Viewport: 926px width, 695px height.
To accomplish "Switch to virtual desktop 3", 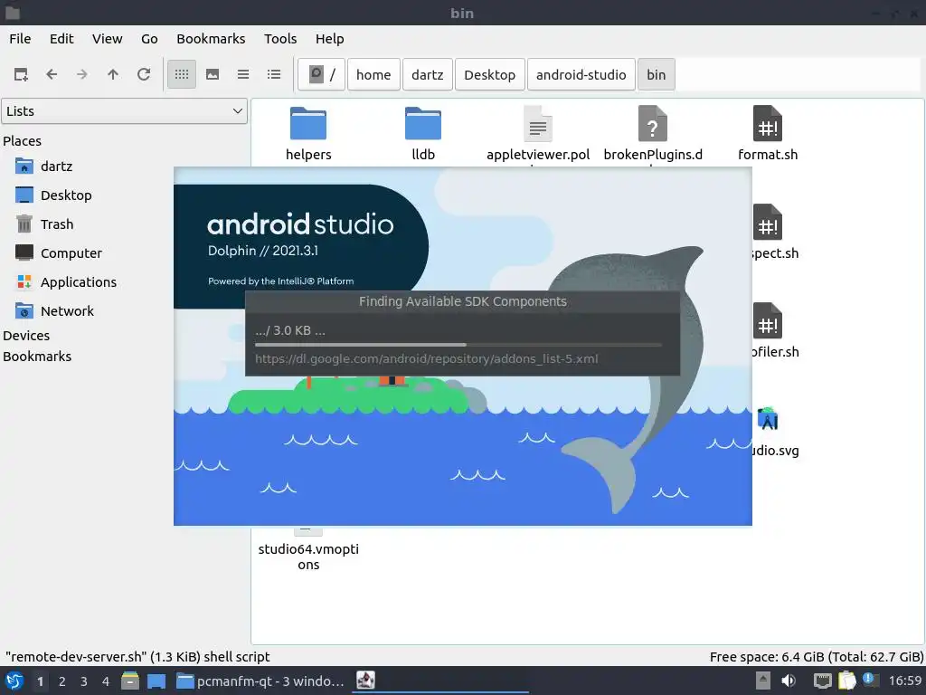I will [x=84, y=681].
